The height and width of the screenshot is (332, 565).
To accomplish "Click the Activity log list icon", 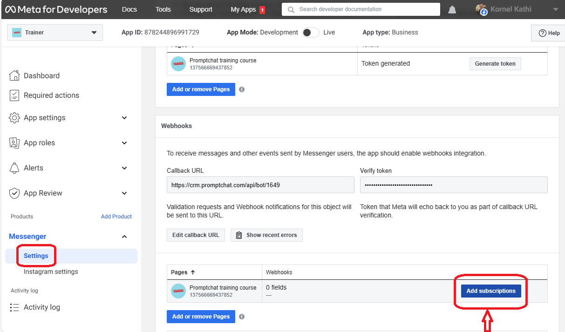I will click(14, 307).
